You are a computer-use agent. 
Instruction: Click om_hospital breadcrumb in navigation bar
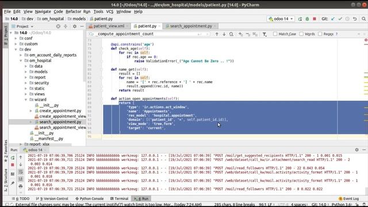[51, 19]
